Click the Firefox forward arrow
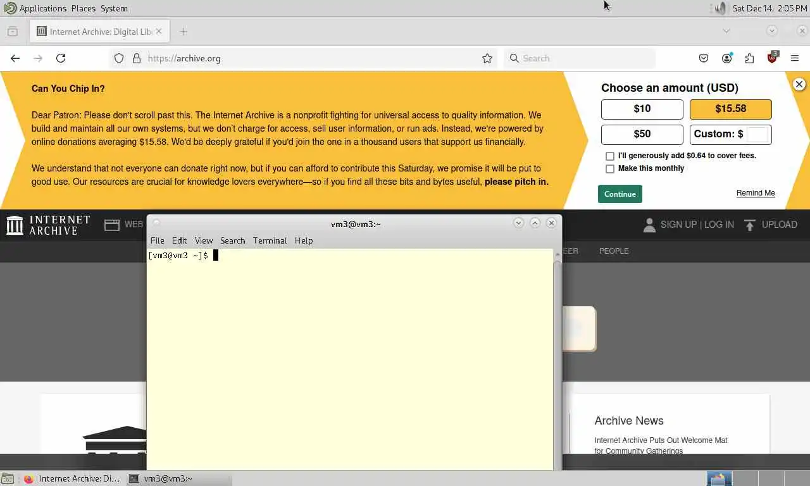The height and width of the screenshot is (486, 810). [x=38, y=58]
